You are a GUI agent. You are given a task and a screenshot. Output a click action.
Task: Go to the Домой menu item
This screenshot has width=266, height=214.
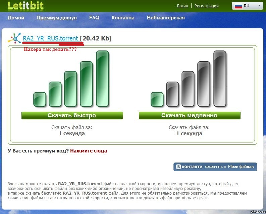pyautogui.click(x=16, y=18)
